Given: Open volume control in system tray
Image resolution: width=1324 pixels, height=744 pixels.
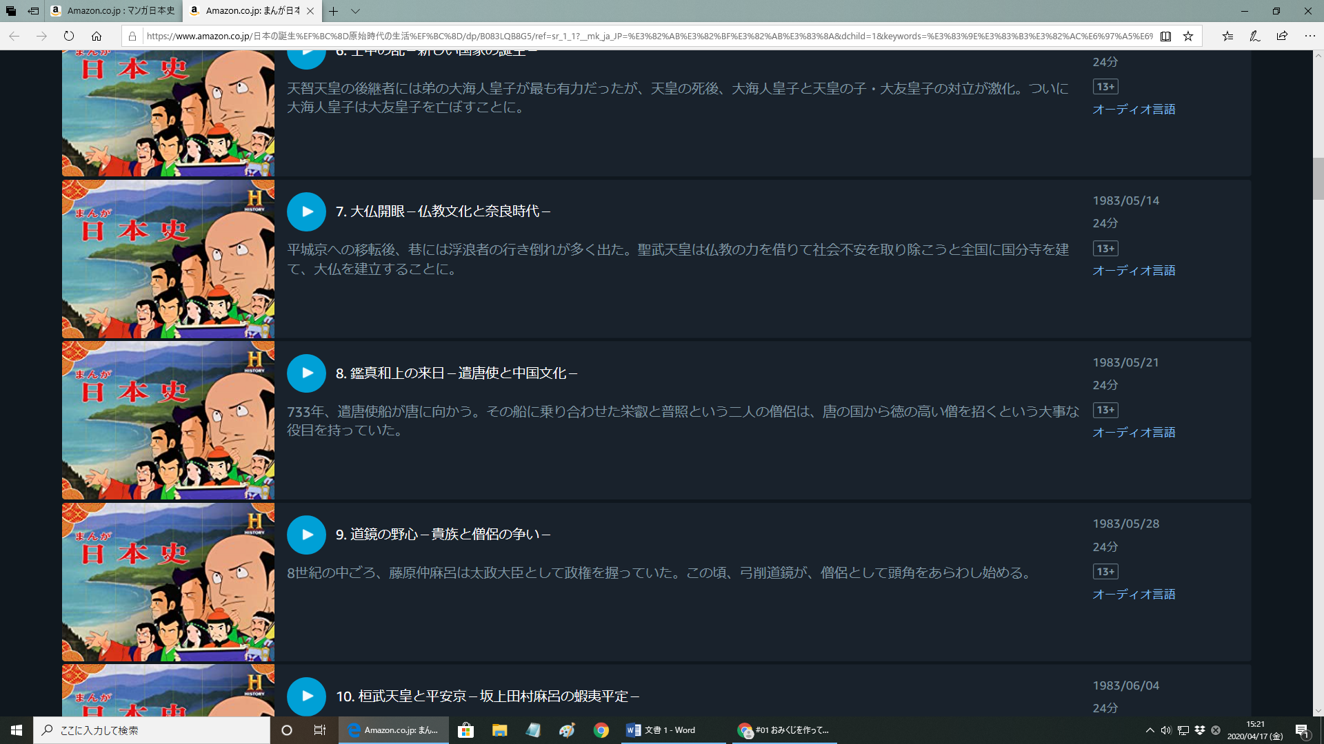Looking at the screenshot, I should [x=1166, y=730].
